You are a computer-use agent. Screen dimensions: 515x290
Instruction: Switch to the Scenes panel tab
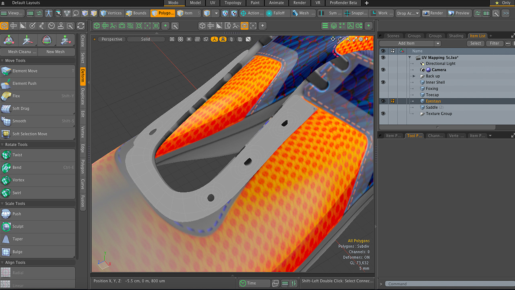click(x=393, y=36)
